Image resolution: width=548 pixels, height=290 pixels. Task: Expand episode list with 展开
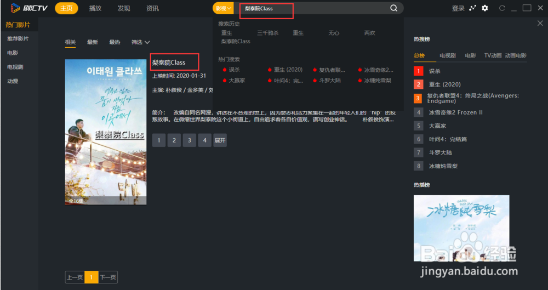click(220, 140)
